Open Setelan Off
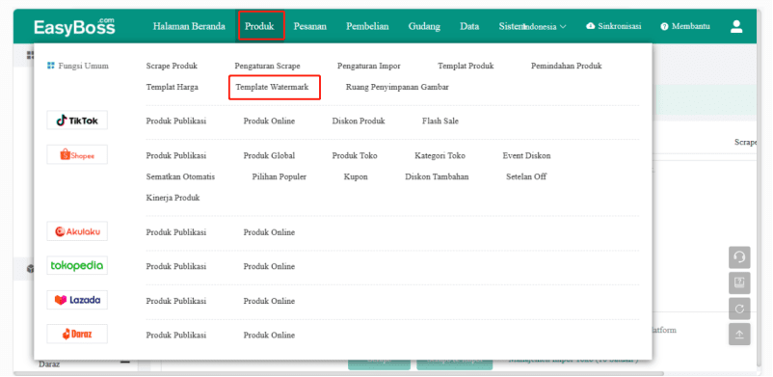 click(x=526, y=176)
